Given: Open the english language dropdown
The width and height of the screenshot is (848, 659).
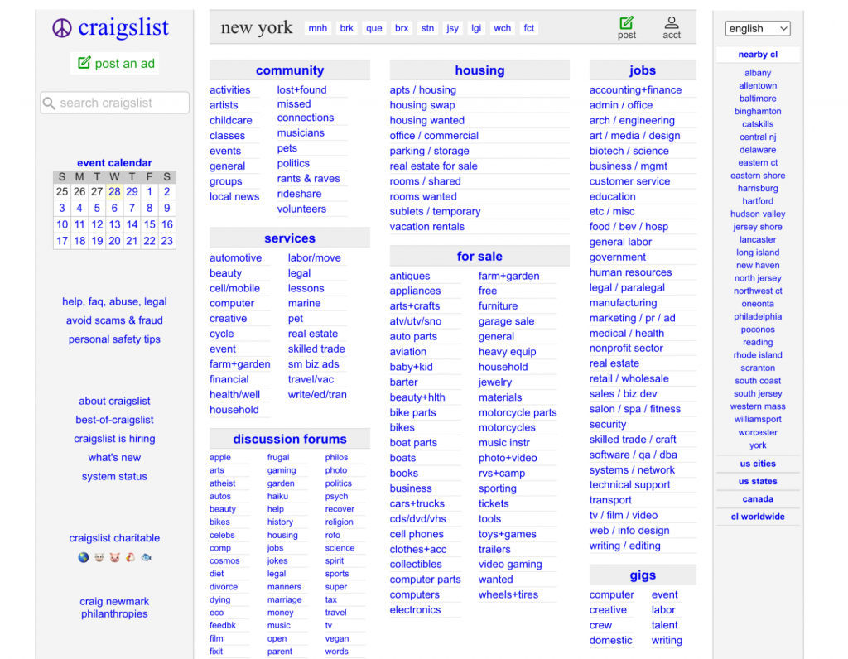Looking at the screenshot, I should point(757,27).
